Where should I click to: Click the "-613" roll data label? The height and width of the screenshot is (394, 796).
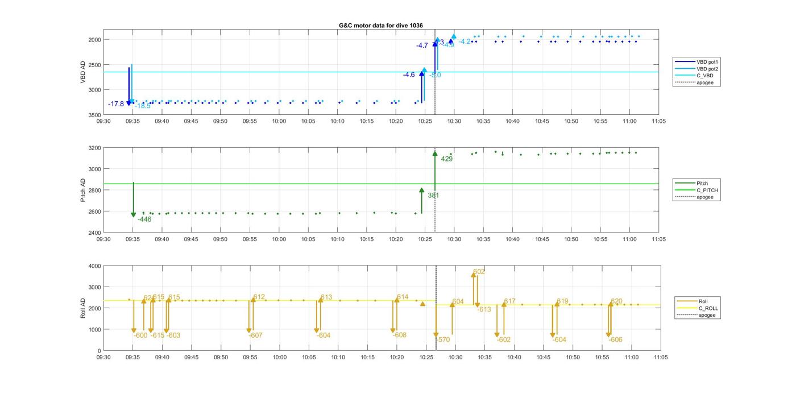click(x=484, y=310)
